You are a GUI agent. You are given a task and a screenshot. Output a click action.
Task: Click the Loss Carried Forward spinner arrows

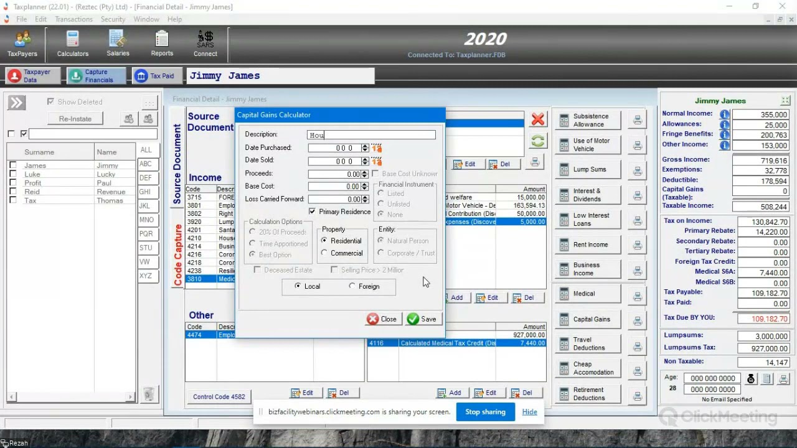tap(365, 200)
